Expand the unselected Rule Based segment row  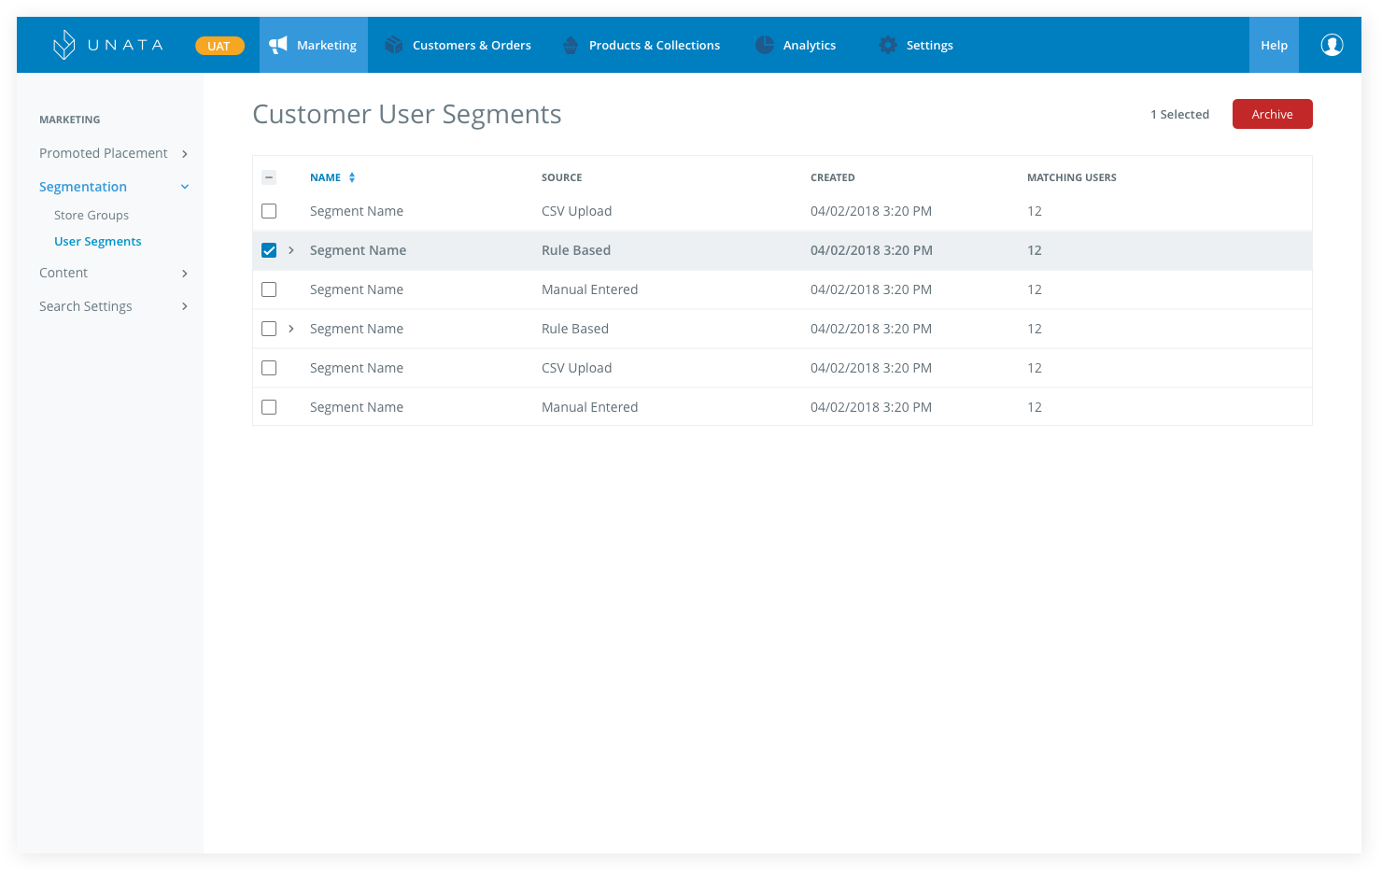[291, 329]
